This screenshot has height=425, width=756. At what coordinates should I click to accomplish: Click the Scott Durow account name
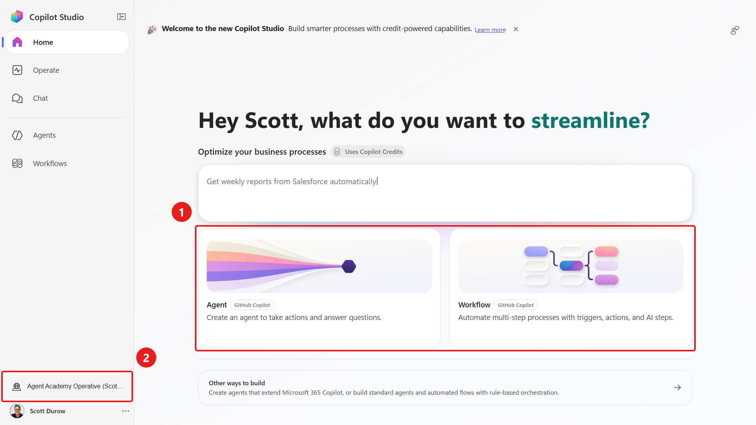[x=48, y=411]
